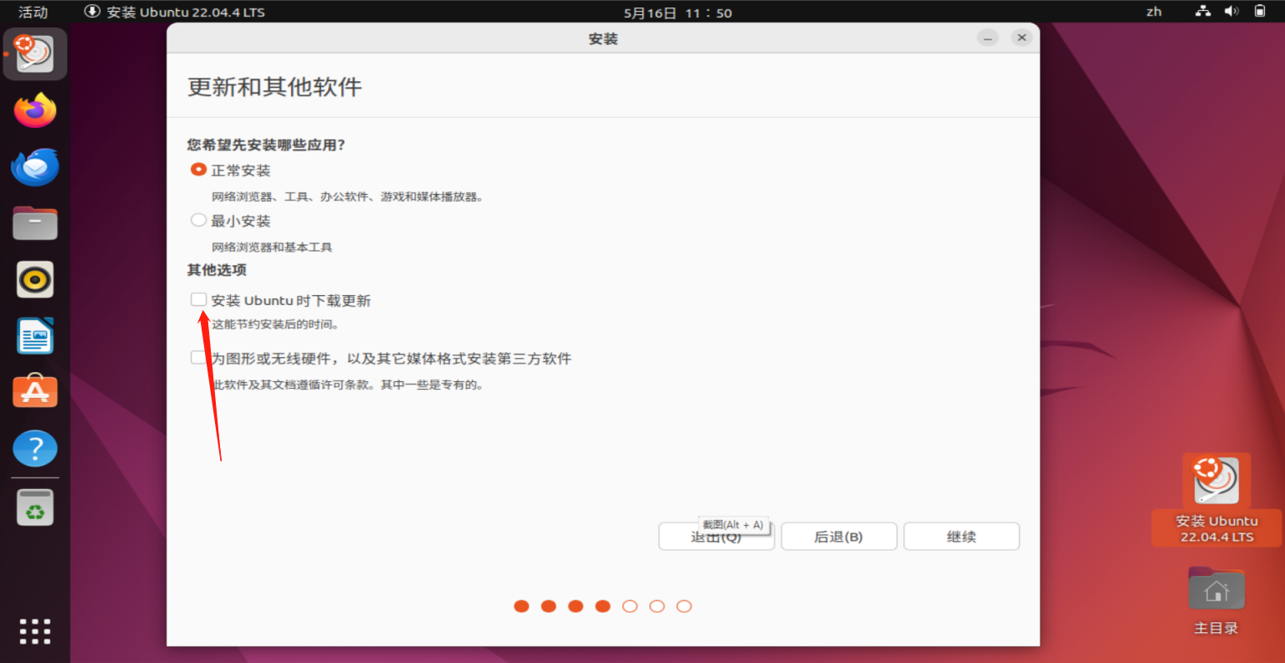
Task: Launch Firefox from the dock
Action: click(x=35, y=110)
